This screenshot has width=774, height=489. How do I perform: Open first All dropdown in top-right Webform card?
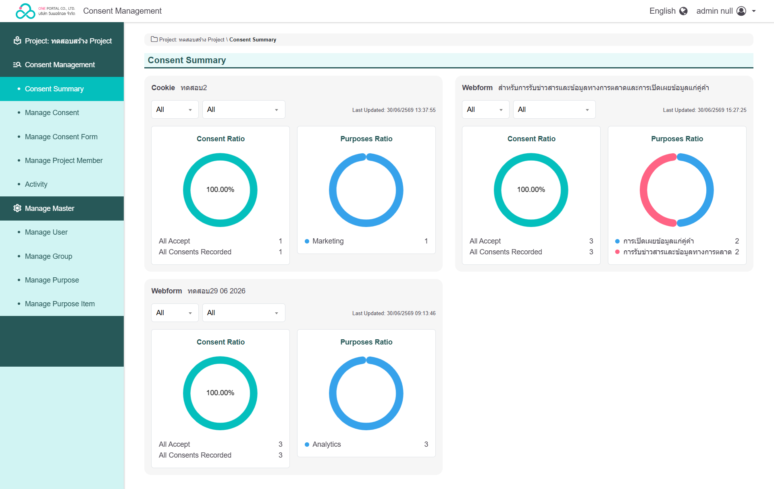[x=485, y=109]
